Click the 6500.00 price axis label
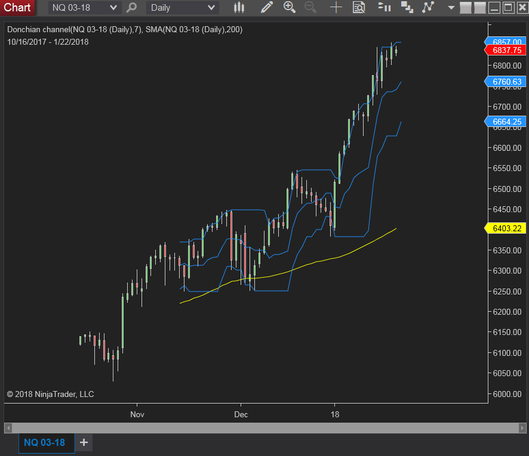The image size is (529, 456). (x=507, y=189)
